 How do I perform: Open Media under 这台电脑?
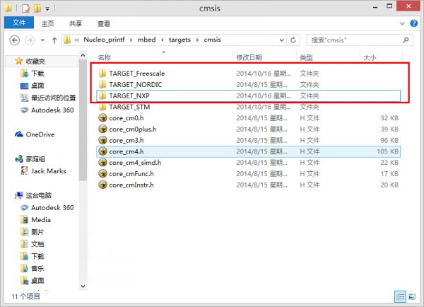(41, 219)
